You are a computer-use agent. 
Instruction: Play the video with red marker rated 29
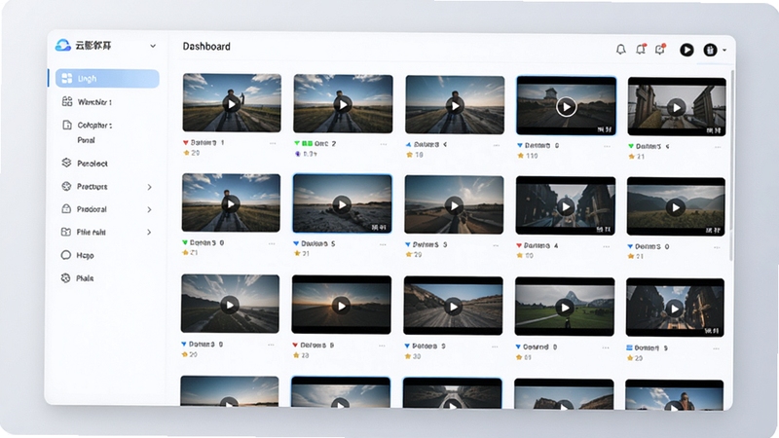[232, 103]
